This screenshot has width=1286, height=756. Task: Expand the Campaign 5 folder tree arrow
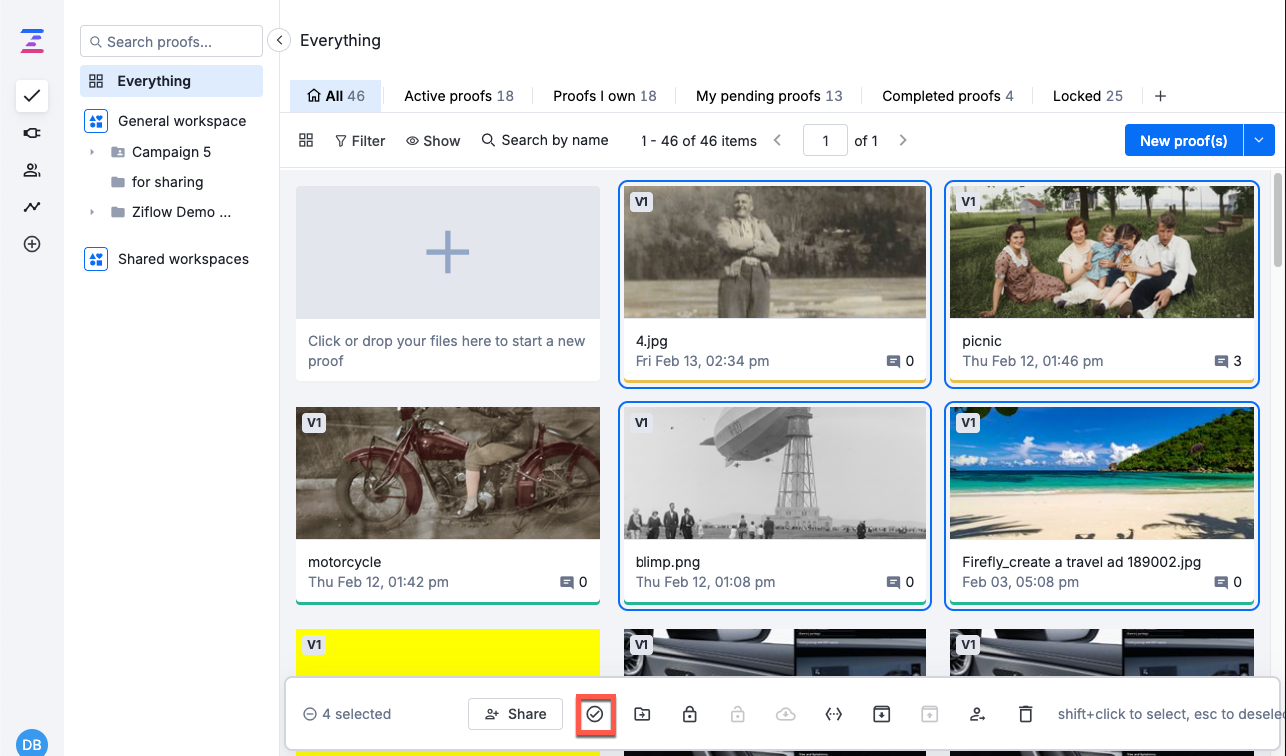point(92,152)
